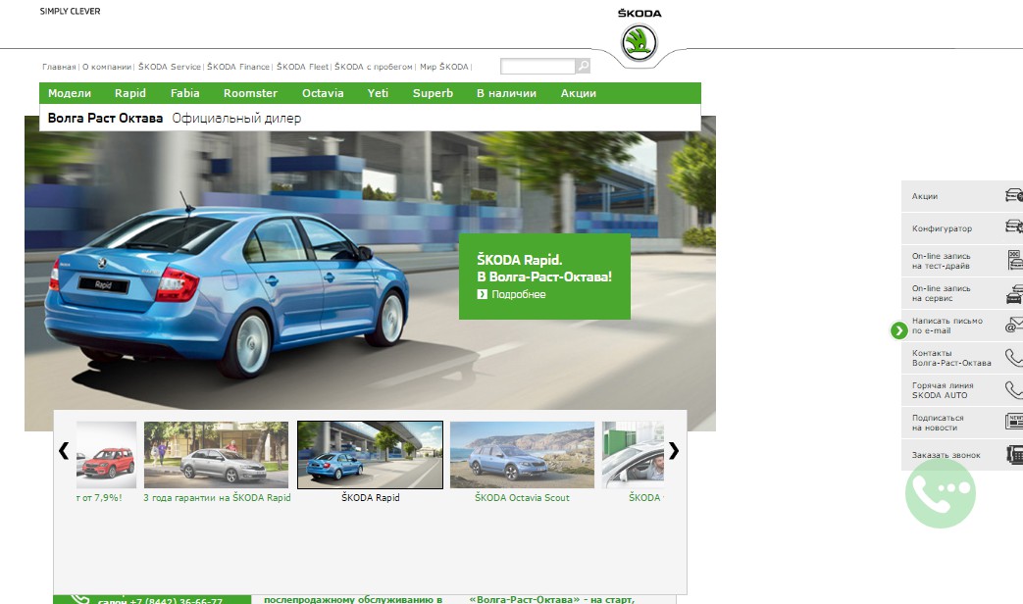Go to next carousel slide arrow
This screenshot has width=1023, height=604.
click(674, 451)
